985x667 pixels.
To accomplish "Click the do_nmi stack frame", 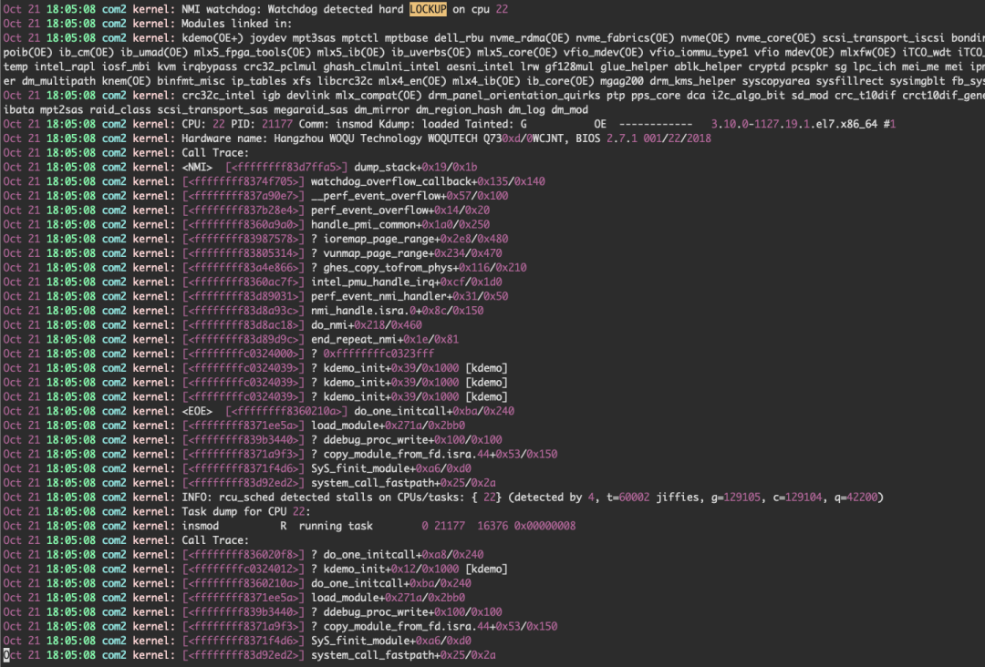I will pyautogui.click(x=367, y=325).
